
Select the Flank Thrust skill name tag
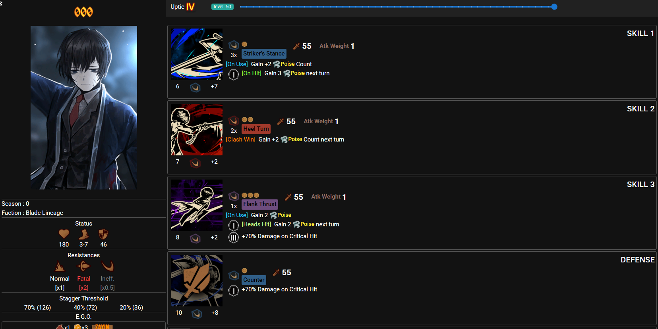[x=260, y=204]
